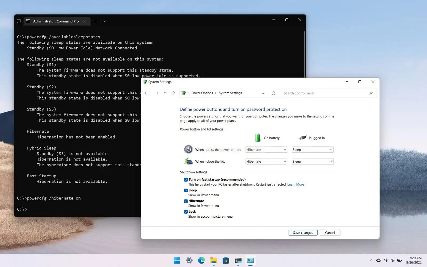Click the Refresh icon in the address bar
The image size is (427, 267).
point(274,93)
